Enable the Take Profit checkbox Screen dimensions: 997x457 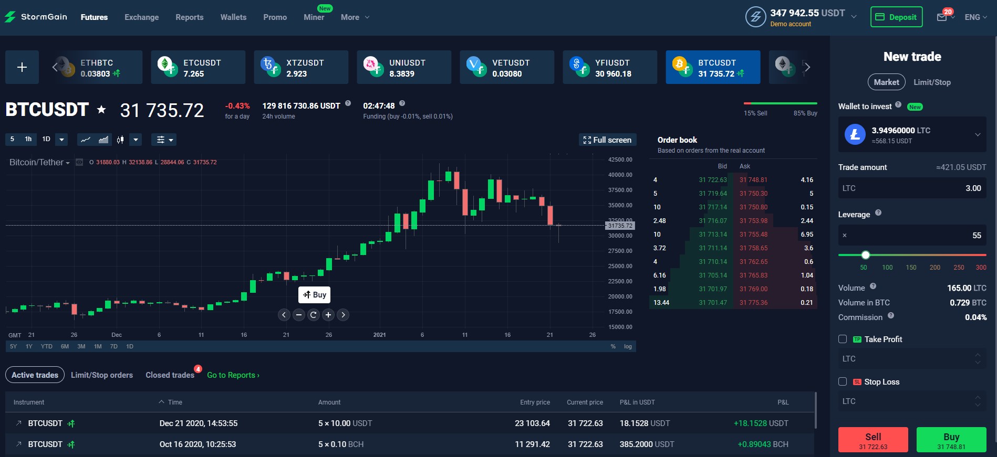(x=843, y=339)
